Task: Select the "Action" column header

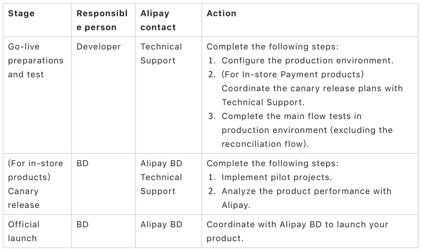Action: point(221,14)
